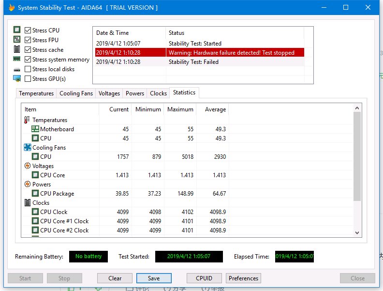Click the CPU Clock row icon
383x291 pixels.
tap(35, 212)
